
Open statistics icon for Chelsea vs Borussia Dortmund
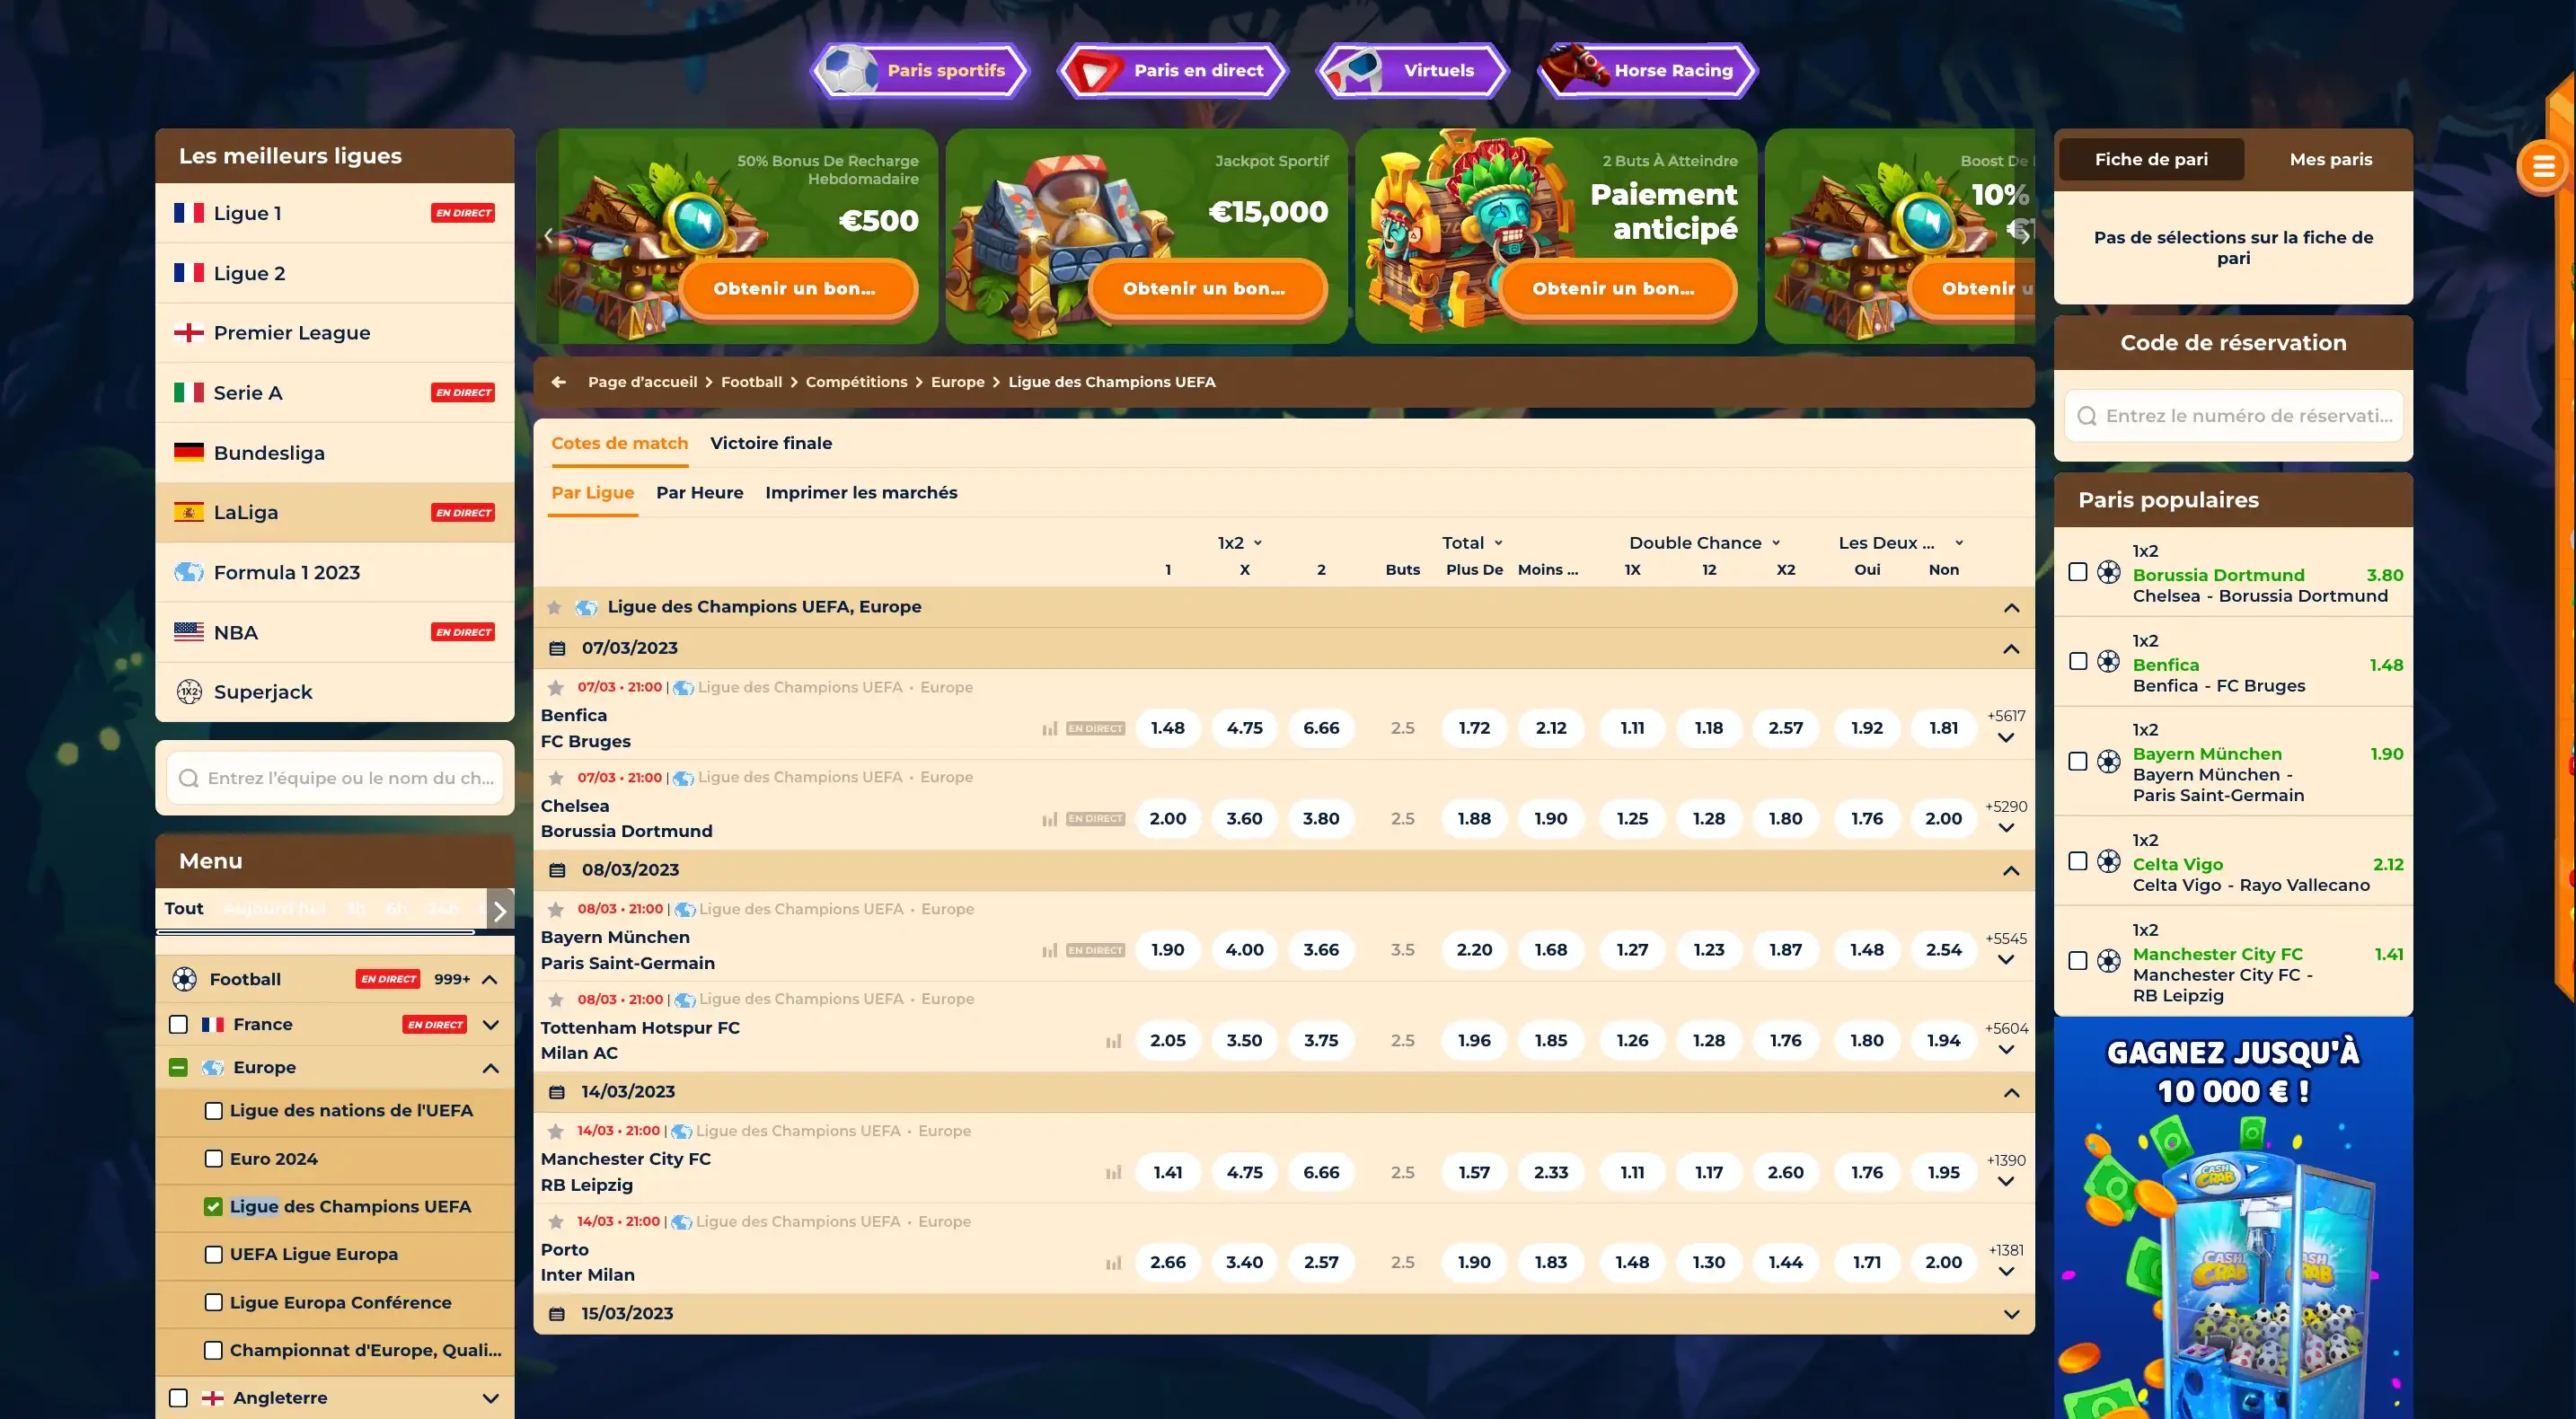1049,819
